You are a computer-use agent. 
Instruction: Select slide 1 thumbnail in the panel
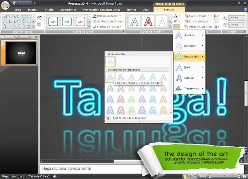21,53
